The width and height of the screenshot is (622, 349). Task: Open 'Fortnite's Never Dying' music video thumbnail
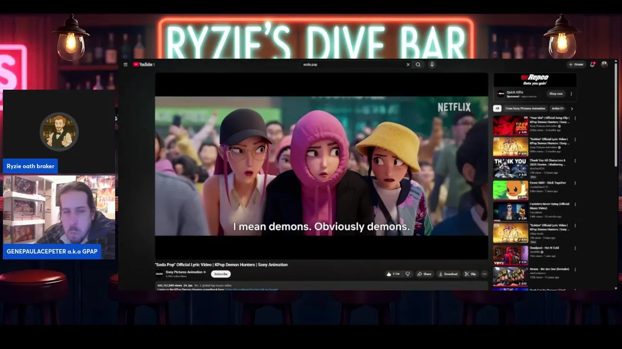[511, 211]
